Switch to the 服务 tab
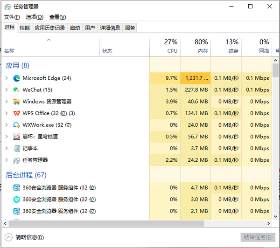The height and width of the screenshot is (248, 280). tap(130, 28)
